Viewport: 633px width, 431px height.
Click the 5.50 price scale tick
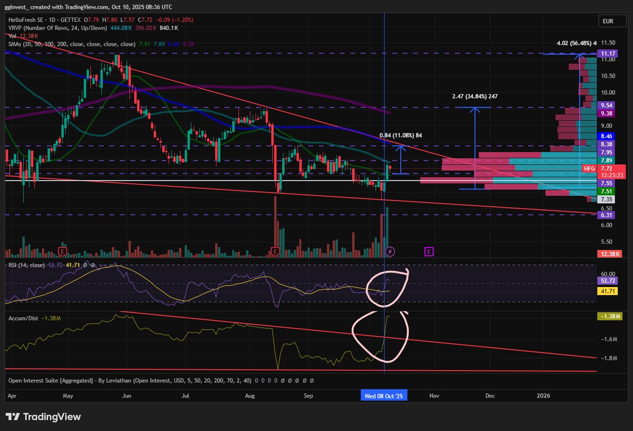pos(607,242)
